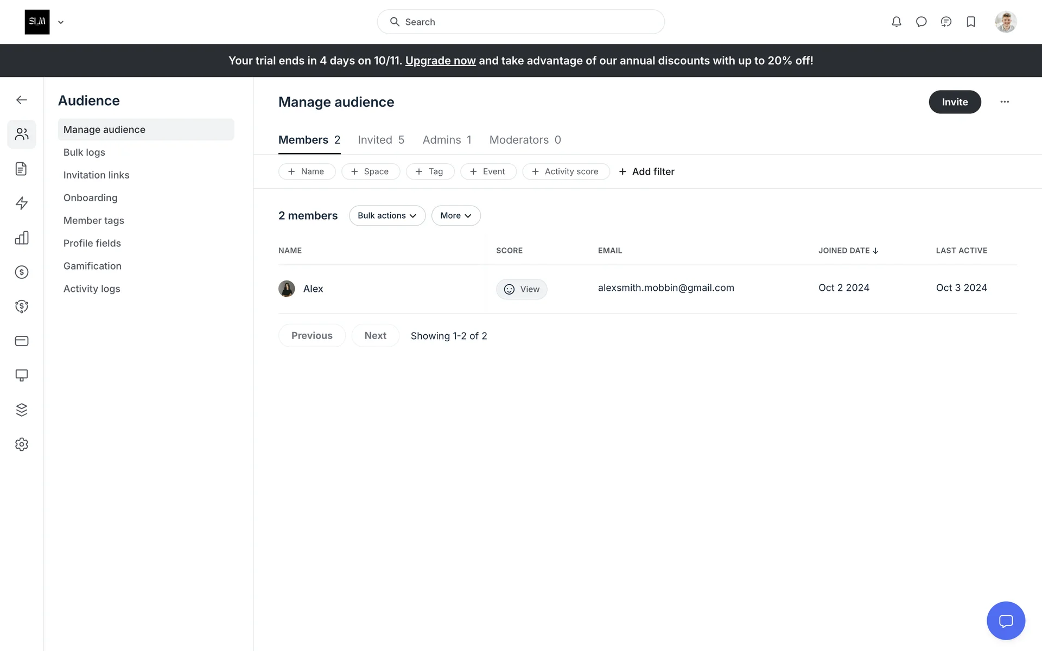The height and width of the screenshot is (651, 1042).
Task: Expand the community switcher chevron
Action: (x=61, y=22)
